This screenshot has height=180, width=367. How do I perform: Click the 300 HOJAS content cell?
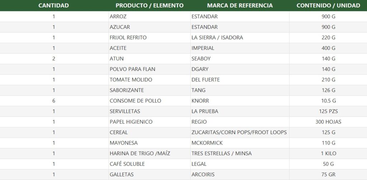coord(328,122)
